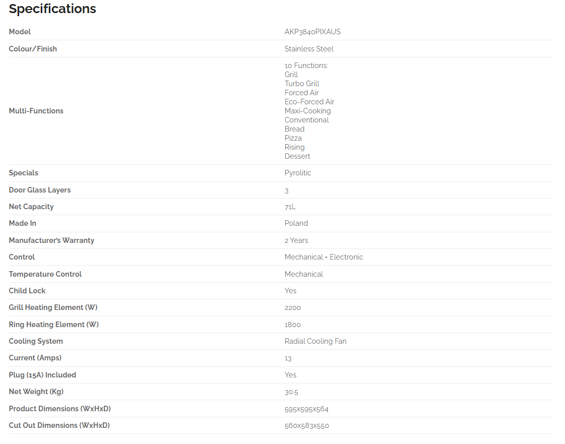565x444 pixels.
Task: Click the Radial Cooling Fan value
Action: tap(316, 341)
